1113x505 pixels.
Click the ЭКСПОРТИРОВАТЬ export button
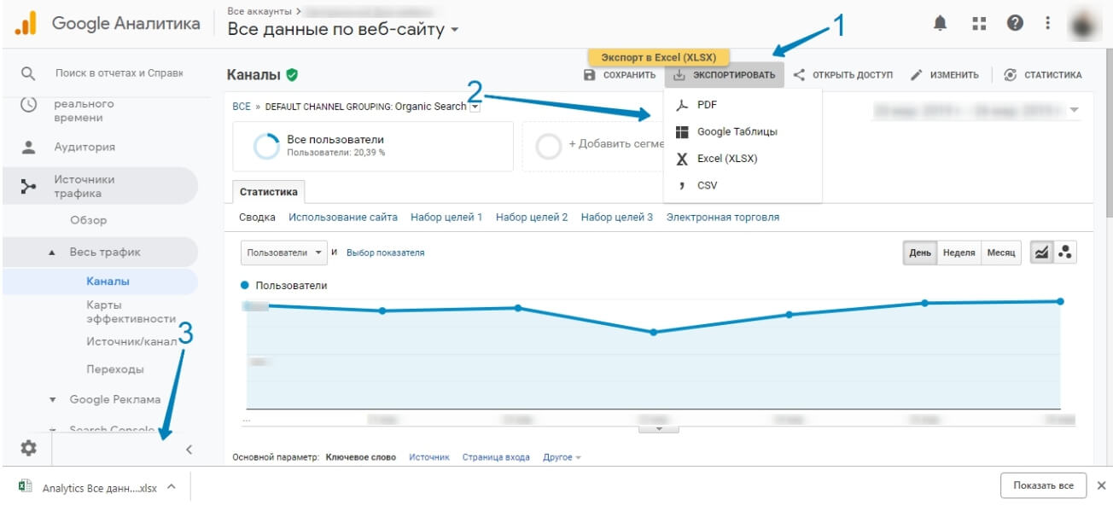[x=724, y=75]
